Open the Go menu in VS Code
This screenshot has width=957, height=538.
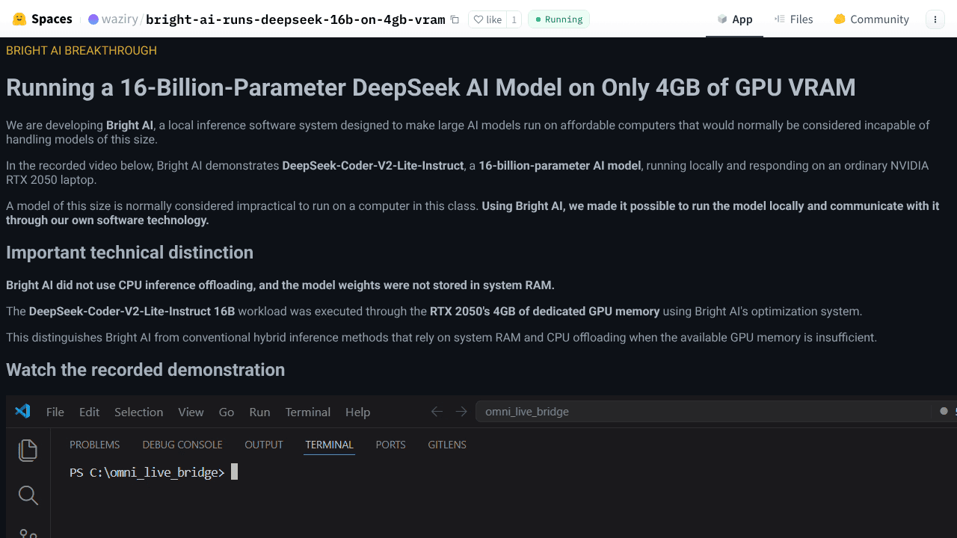click(x=227, y=412)
